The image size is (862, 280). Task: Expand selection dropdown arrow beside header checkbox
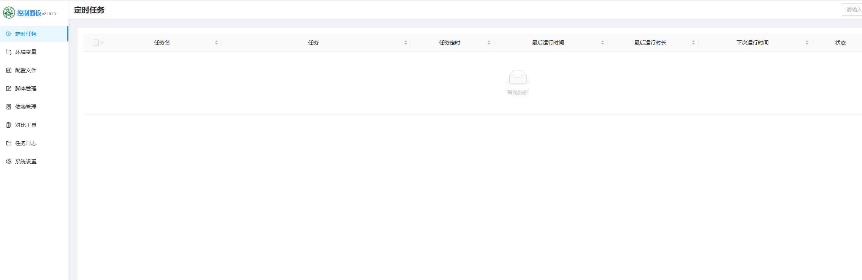pyautogui.click(x=102, y=43)
